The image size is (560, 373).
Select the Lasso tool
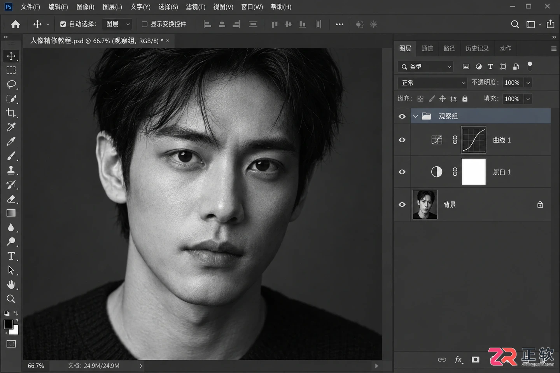(x=11, y=84)
